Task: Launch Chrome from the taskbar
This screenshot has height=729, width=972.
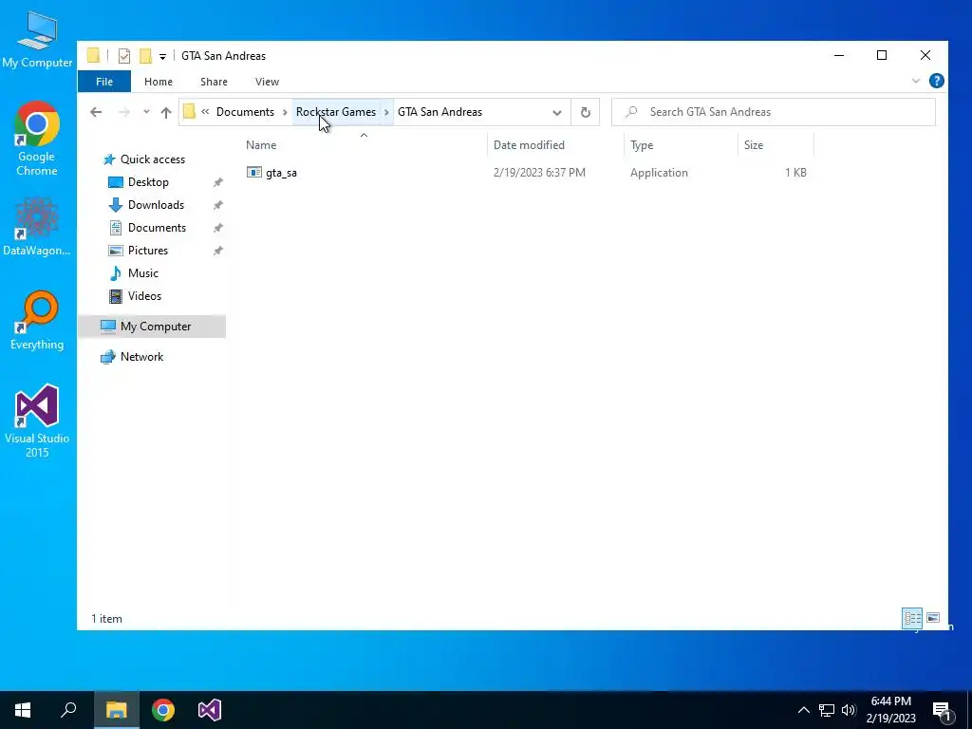Action: pos(163,710)
